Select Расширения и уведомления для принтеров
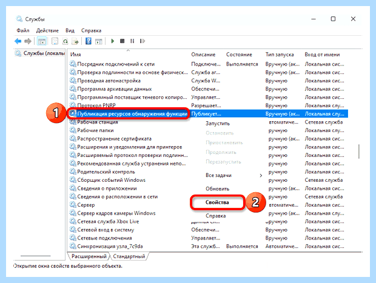Viewport: 376px width, 283px height. [x=130, y=147]
